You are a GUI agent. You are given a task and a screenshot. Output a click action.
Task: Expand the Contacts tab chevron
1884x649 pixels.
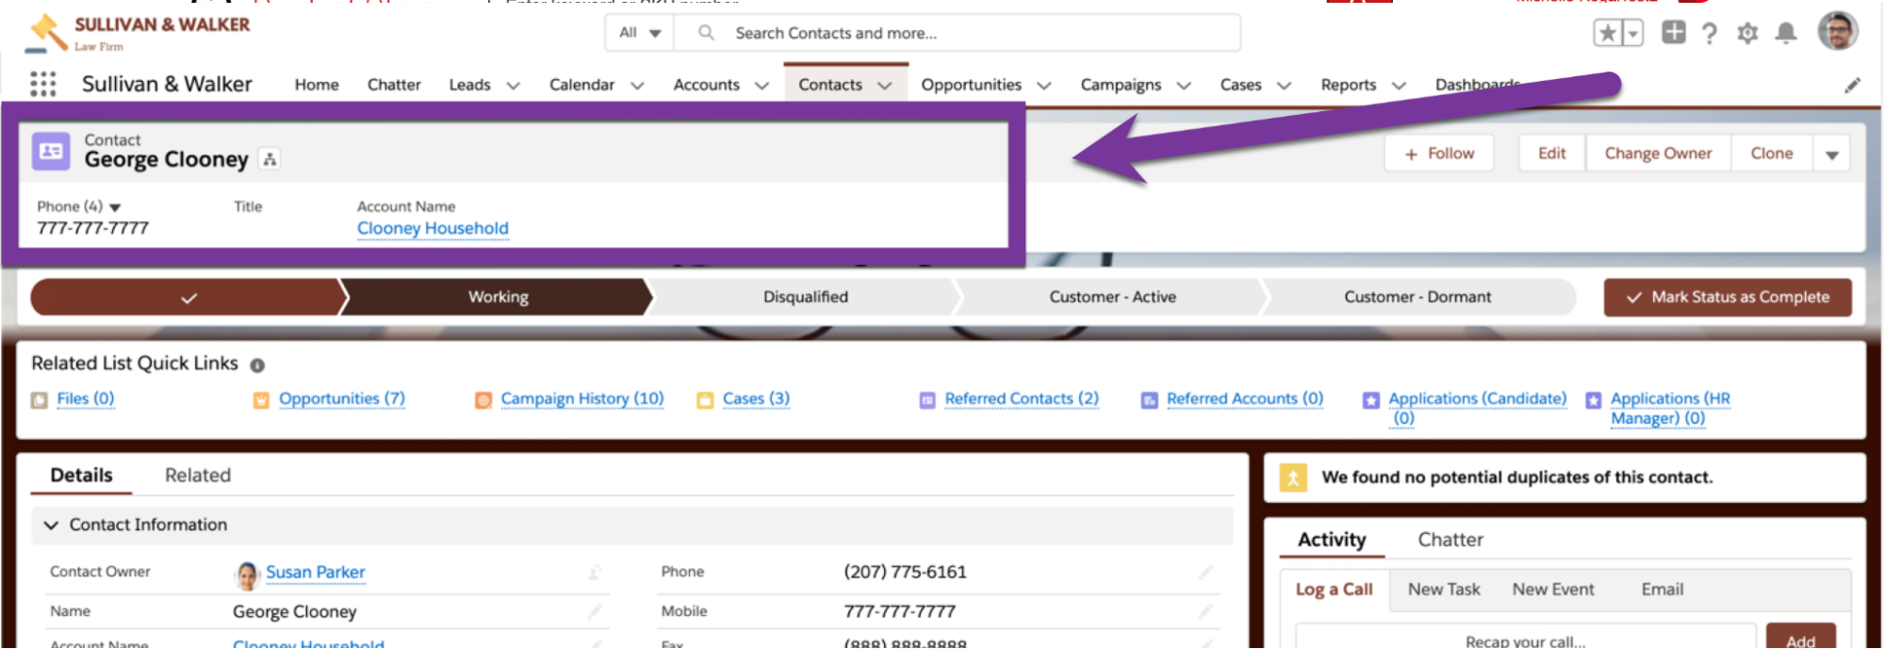tap(884, 86)
